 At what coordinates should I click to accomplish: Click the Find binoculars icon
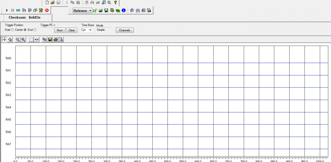92,3
